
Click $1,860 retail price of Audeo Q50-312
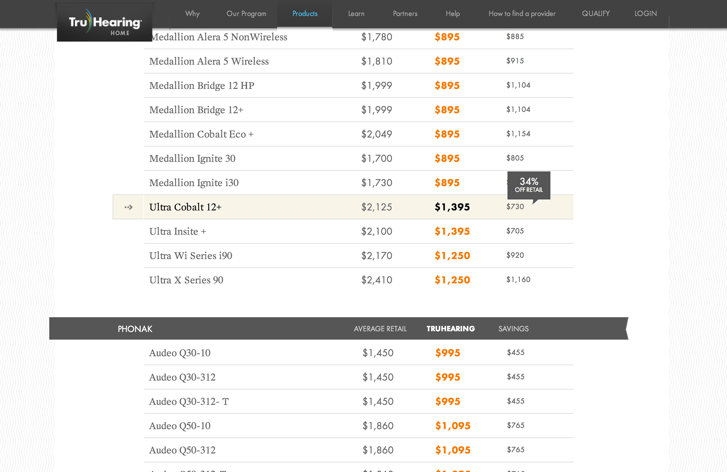(378, 450)
